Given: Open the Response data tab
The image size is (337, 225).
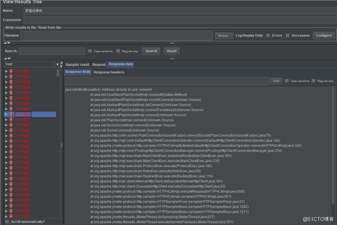Looking at the screenshot, I should point(121,64).
